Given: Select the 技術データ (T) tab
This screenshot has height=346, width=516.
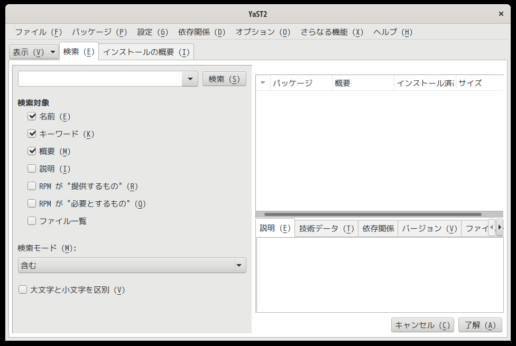Looking at the screenshot, I should pyautogui.click(x=326, y=228).
